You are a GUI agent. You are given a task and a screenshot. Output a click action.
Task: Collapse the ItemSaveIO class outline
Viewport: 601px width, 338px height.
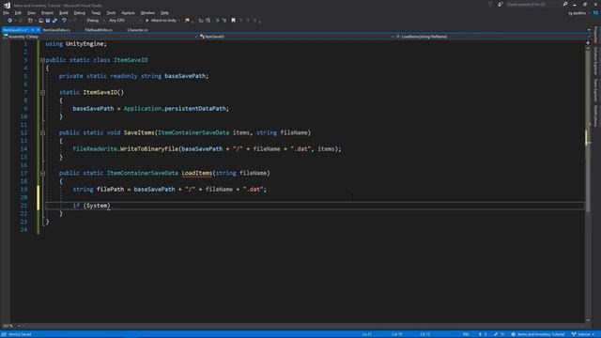(x=42, y=60)
